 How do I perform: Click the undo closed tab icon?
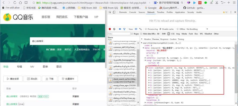222,3
